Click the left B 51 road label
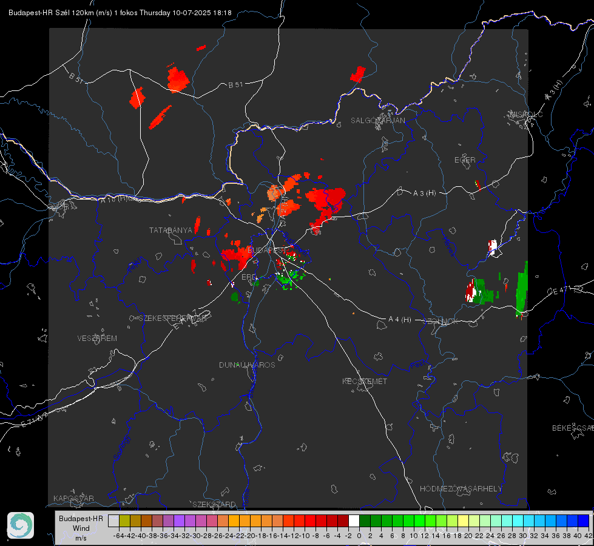The height and width of the screenshot is (546, 594). (76, 77)
